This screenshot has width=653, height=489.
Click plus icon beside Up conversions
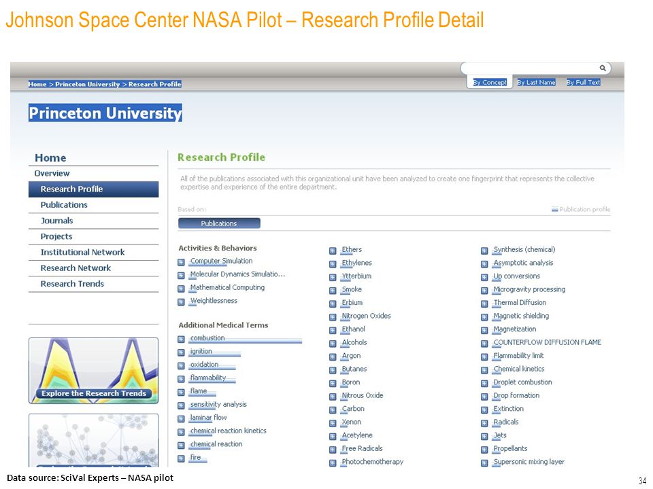tap(484, 277)
